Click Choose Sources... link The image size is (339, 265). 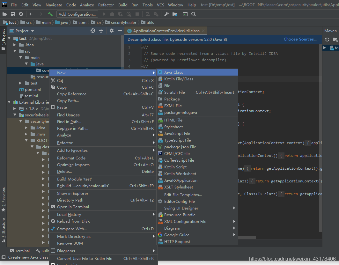click(x=300, y=39)
